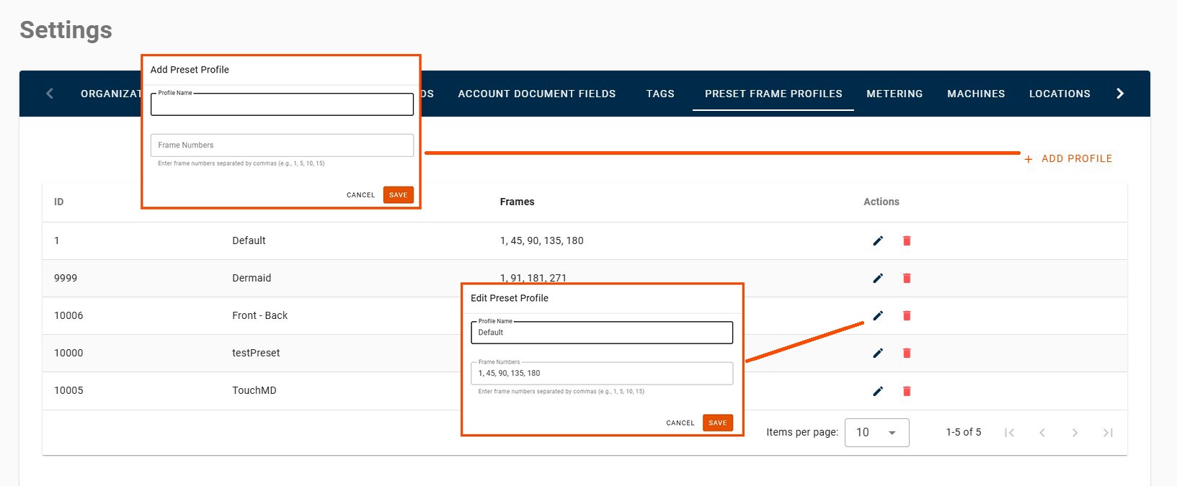The width and height of the screenshot is (1177, 486).
Task: Go to Account Document Fields tab
Action: coord(537,94)
